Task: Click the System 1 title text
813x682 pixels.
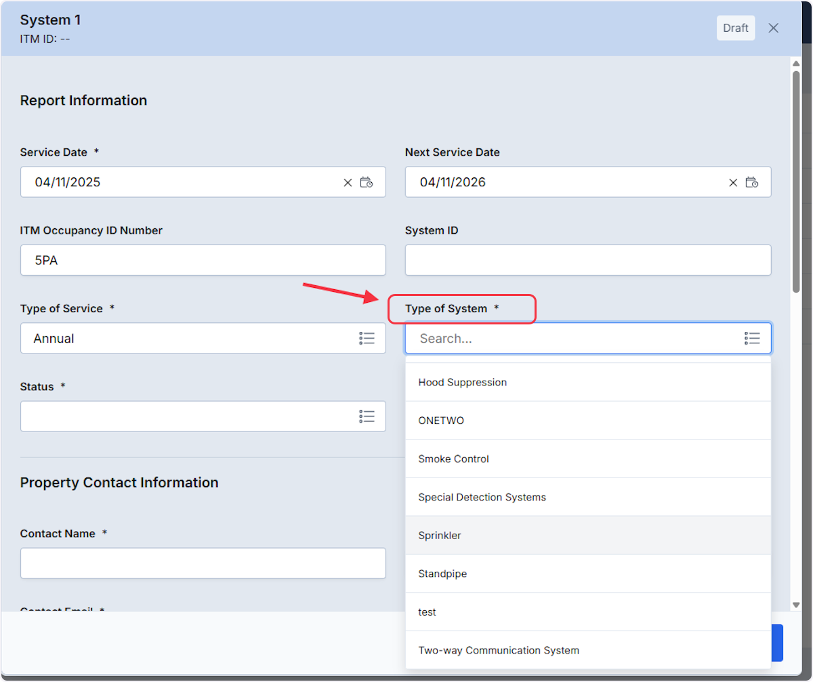Action: [50, 20]
